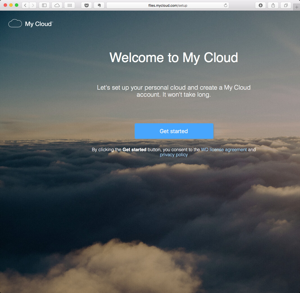The width and height of the screenshot is (300, 293).
Task: Show all open tabs
Action: 286,5
